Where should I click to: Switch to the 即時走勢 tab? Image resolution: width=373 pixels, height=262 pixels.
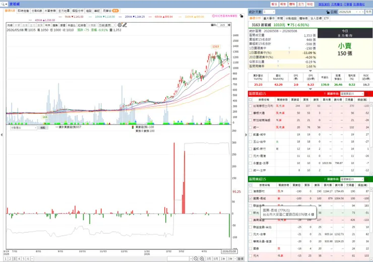(x=23, y=11)
